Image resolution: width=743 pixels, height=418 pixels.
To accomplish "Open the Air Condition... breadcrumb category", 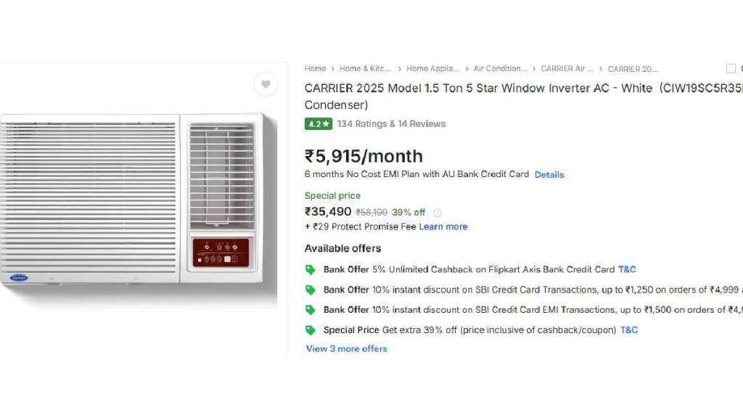I will pos(500,69).
